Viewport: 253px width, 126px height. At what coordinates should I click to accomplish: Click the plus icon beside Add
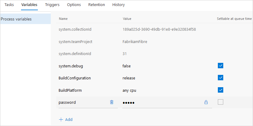[x=61, y=119]
